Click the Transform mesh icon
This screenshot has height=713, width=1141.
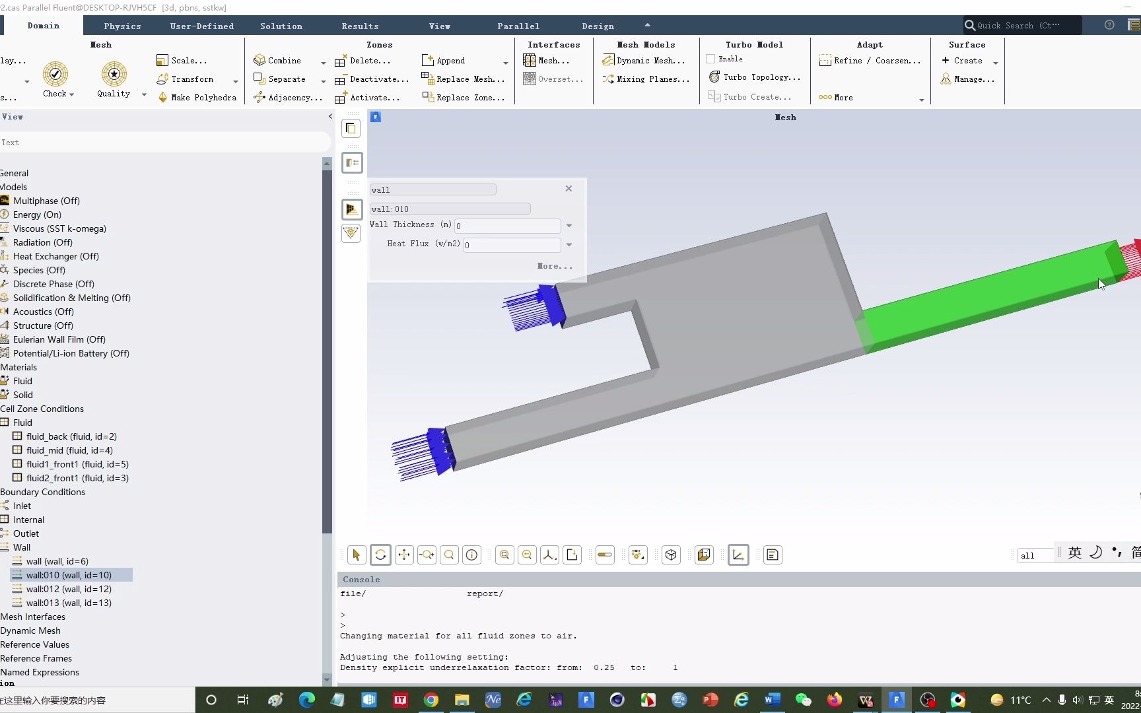[162, 79]
